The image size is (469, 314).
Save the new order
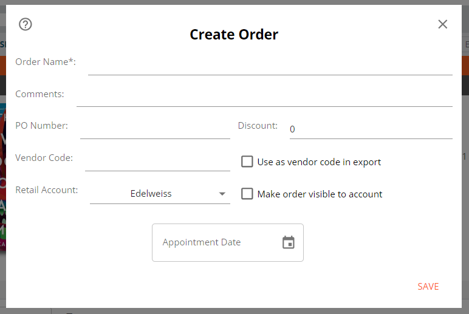pos(428,287)
